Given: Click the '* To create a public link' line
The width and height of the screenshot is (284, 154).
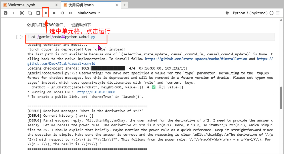Looking at the screenshot, I should 85,97.
